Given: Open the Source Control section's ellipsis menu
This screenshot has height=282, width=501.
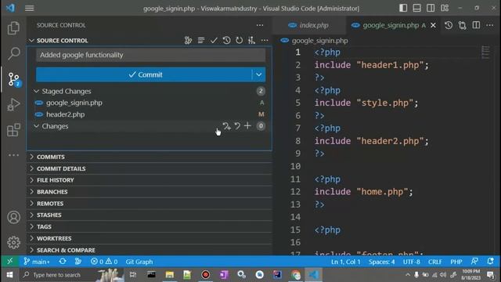Looking at the screenshot, I should click(265, 40).
